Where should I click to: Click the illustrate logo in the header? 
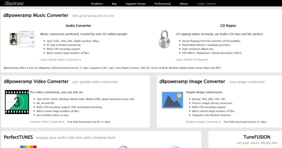pyautogui.click(x=14, y=4)
